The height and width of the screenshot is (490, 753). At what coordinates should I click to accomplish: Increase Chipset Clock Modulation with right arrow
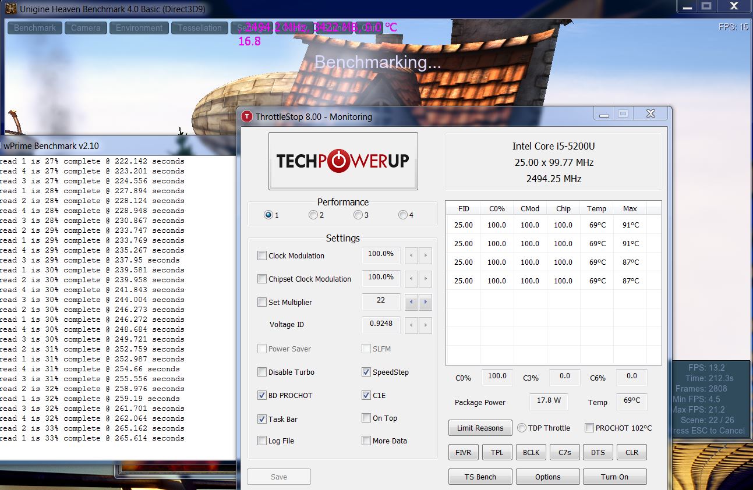click(x=425, y=279)
